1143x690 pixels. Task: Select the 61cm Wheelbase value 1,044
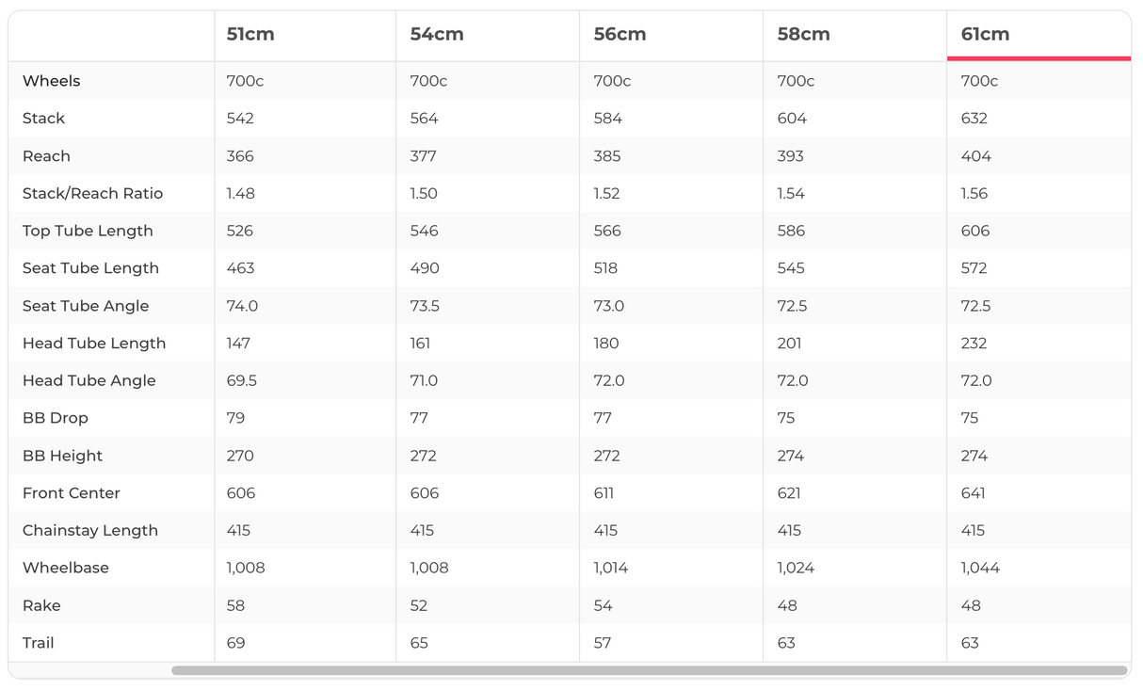click(x=980, y=569)
